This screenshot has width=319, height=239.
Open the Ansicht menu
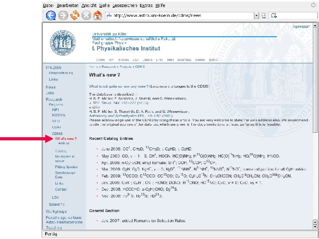pos(89,5)
